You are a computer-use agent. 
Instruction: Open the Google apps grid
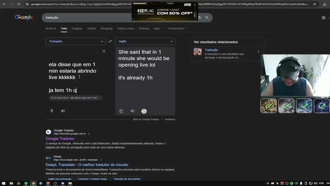point(324,18)
